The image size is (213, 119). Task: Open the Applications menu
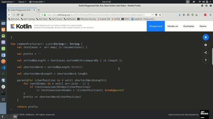coord(8,2)
